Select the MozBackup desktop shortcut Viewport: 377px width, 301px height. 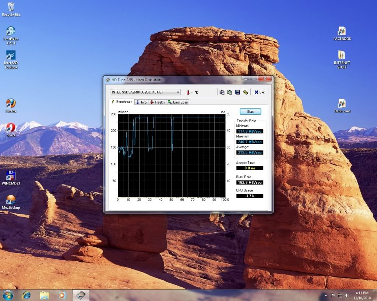coord(11,202)
